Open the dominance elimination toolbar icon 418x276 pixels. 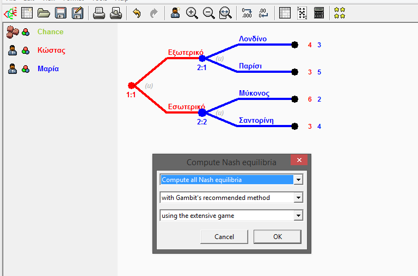click(x=302, y=13)
